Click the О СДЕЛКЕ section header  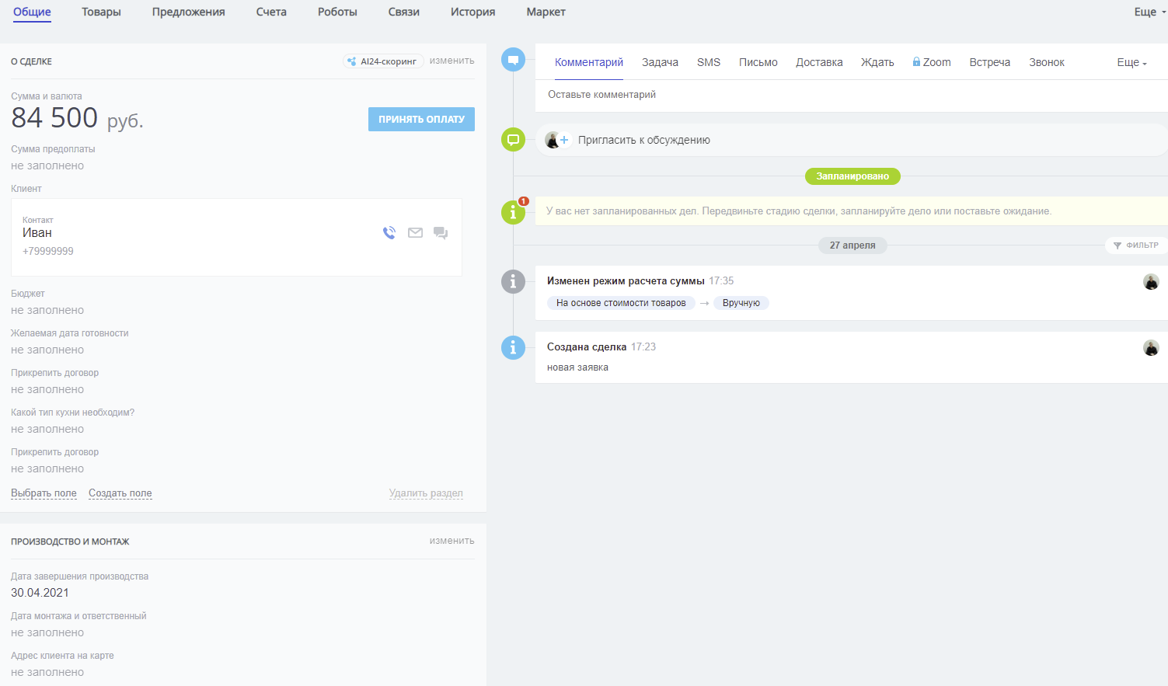[x=32, y=61]
